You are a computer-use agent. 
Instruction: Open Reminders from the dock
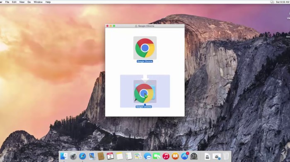click(x=129, y=156)
